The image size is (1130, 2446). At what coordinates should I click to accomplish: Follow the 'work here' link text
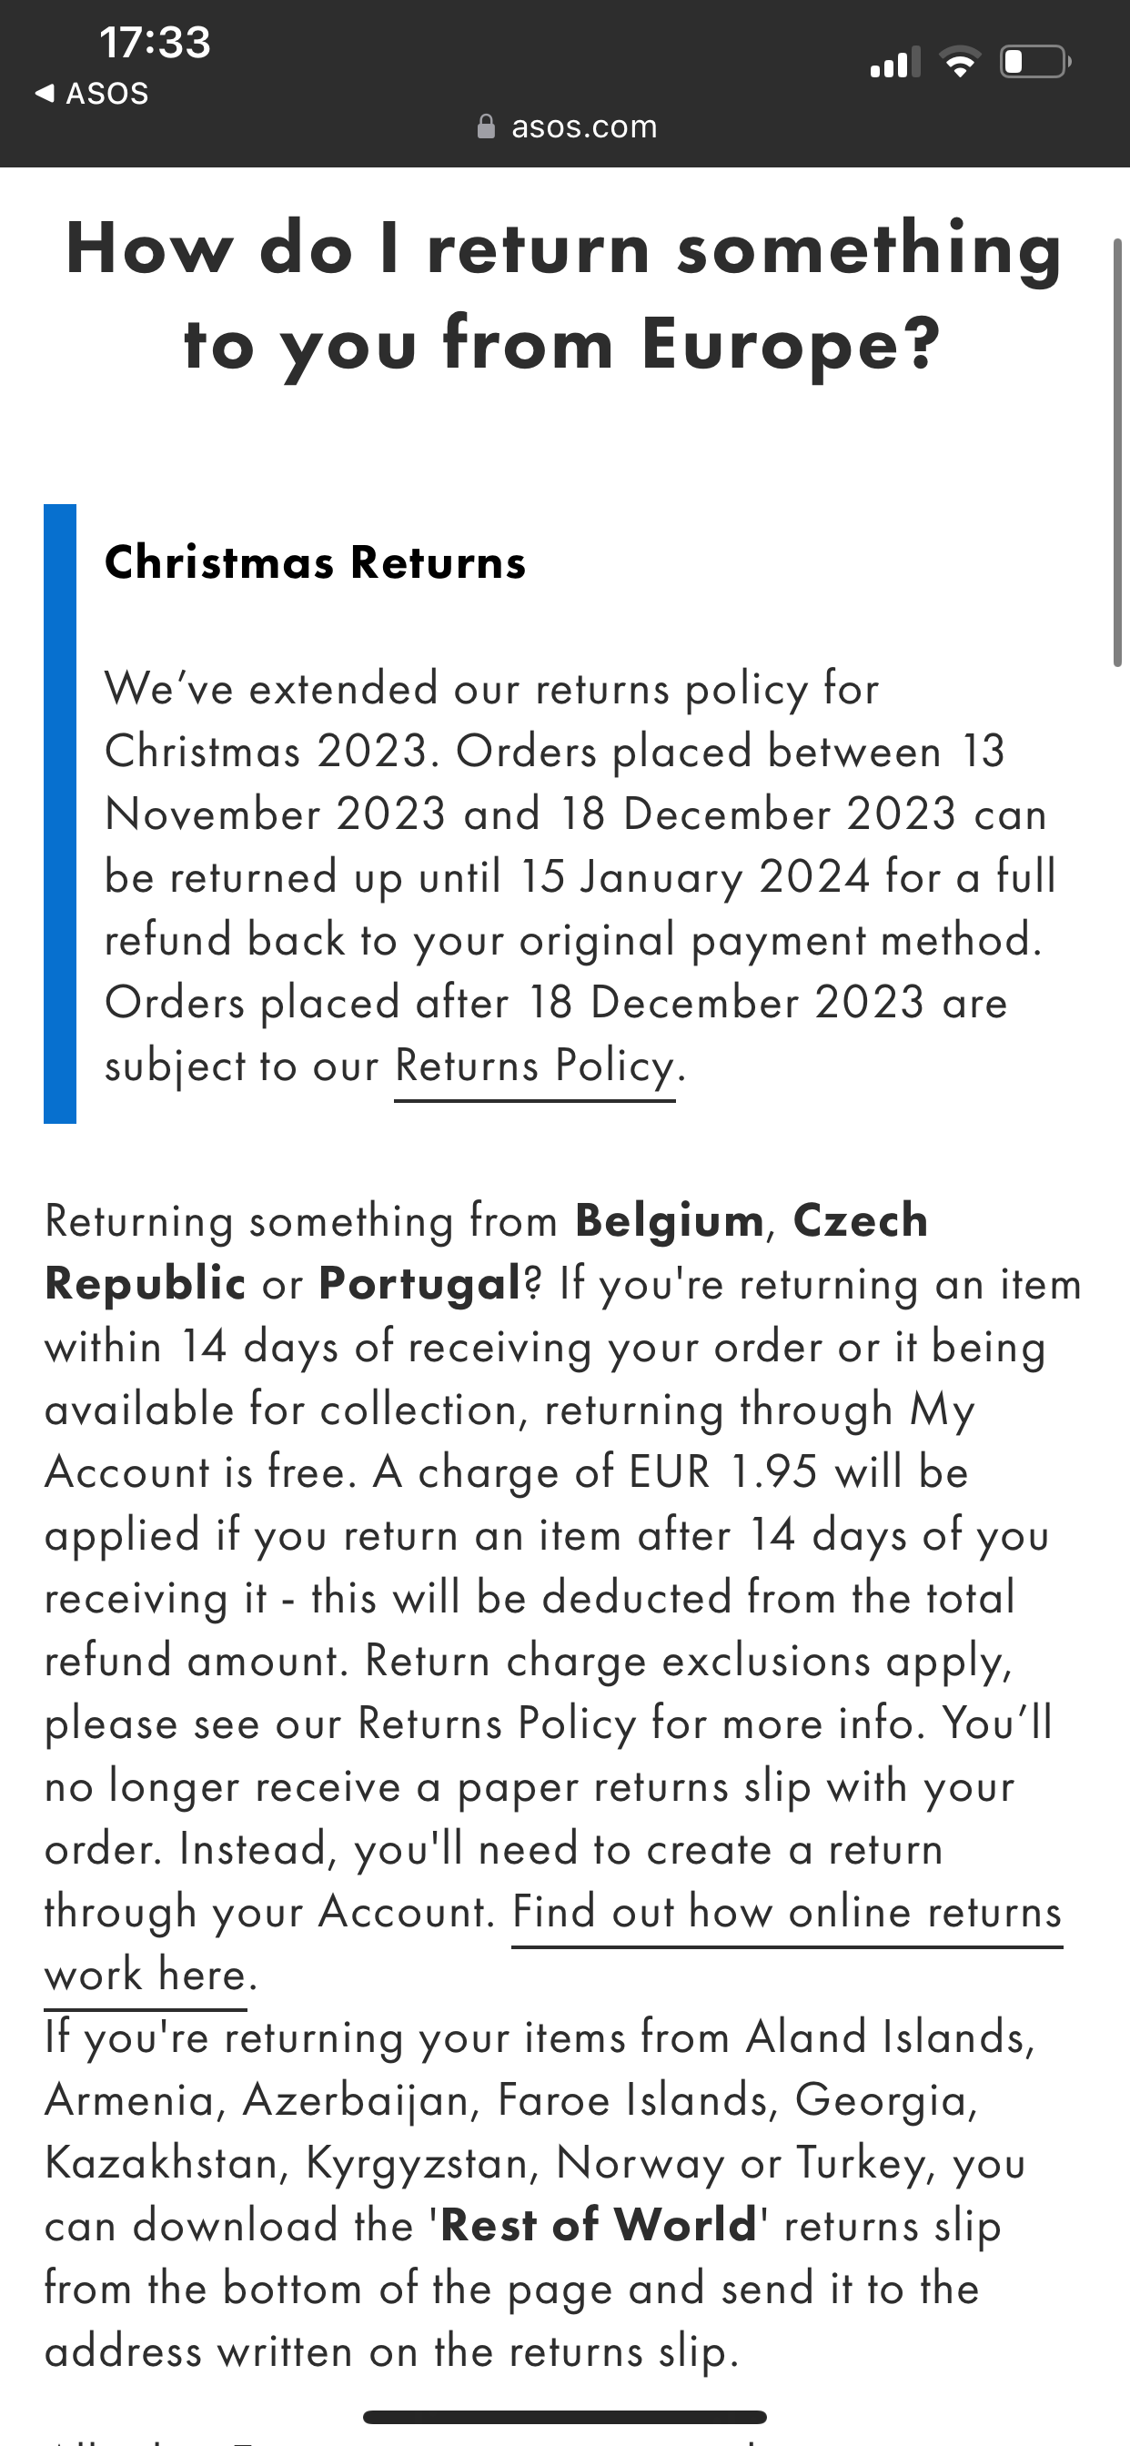(146, 1976)
